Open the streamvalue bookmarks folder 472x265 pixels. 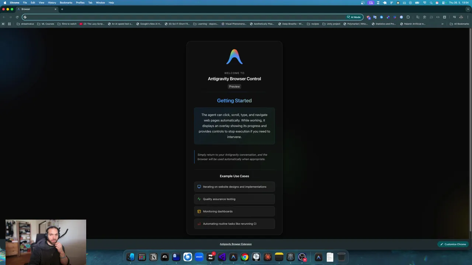pos(25,24)
